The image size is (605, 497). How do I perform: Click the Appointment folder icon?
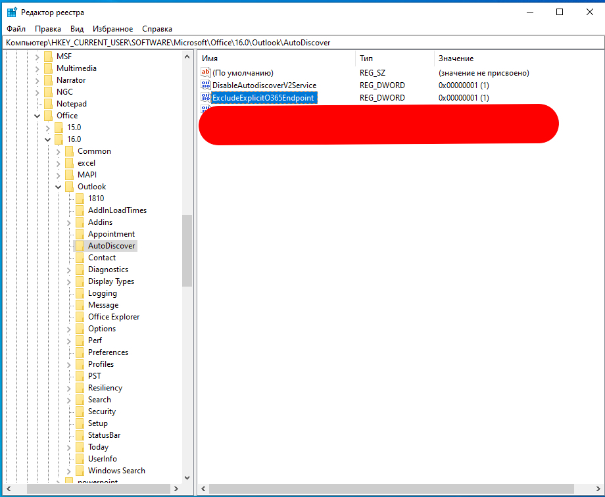[x=80, y=234]
